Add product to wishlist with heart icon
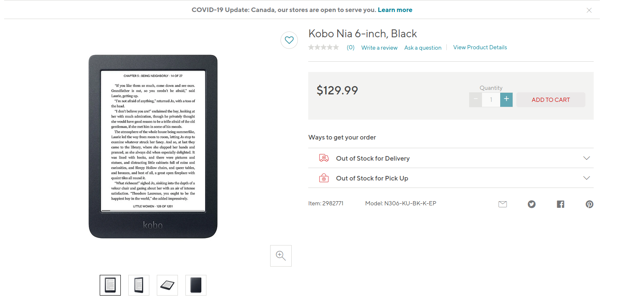Screen dimensions: 621x308 pyautogui.click(x=289, y=40)
